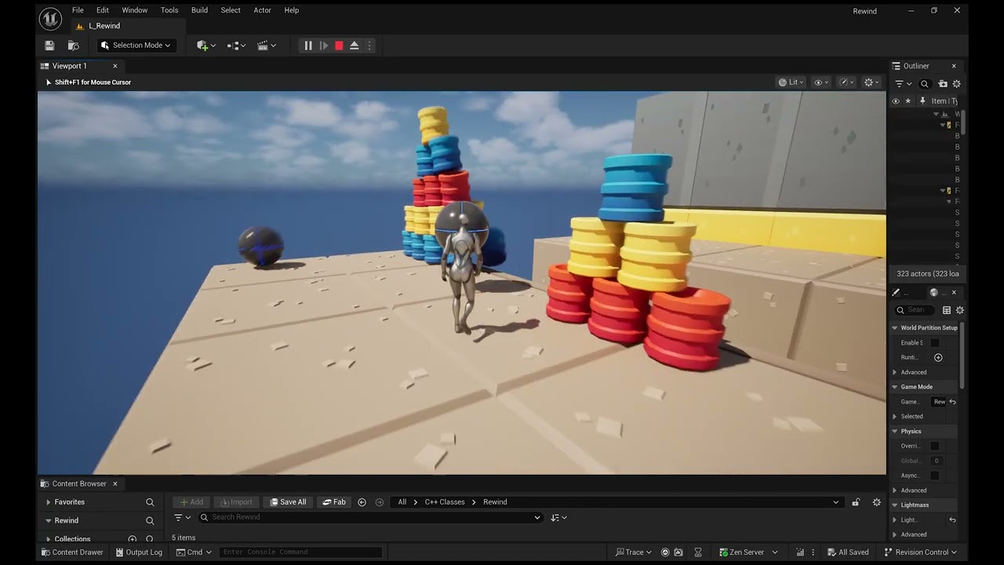Viewport: 1004px width, 565px height.
Task: Collapse the Physics section
Action: pos(895,432)
